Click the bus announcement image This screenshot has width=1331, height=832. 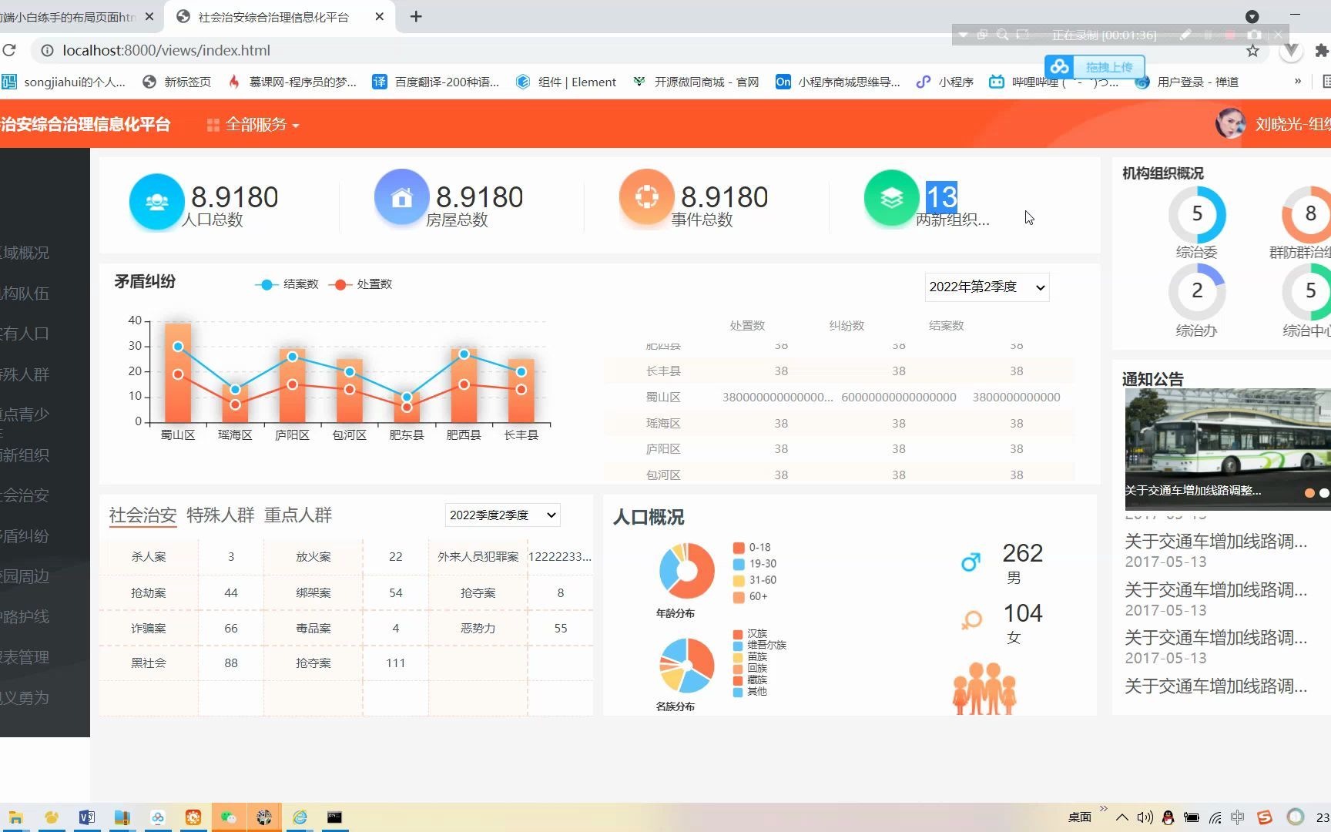[x=1228, y=449]
